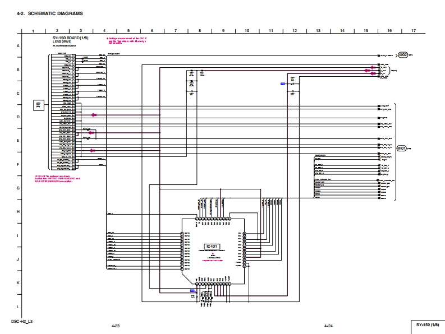Screen dimensions: 445x334
Task: Click the 4-2. SCHEMATIC DIAGRAMS heading
Action: point(50,12)
